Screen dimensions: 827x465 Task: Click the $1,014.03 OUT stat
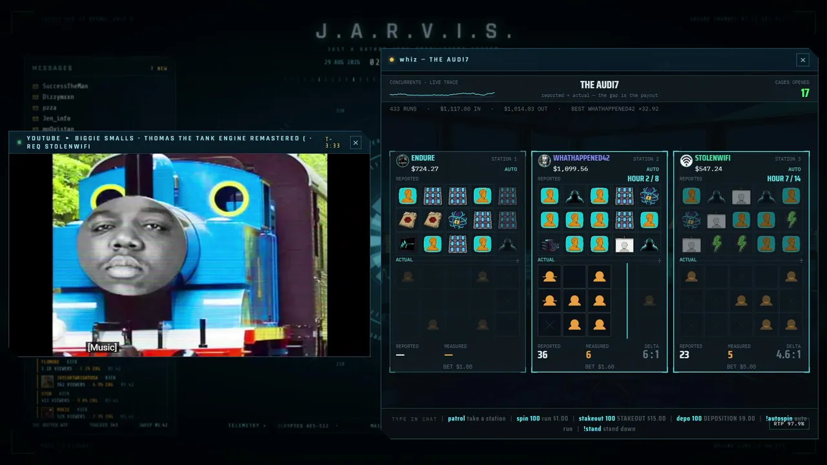pos(526,109)
